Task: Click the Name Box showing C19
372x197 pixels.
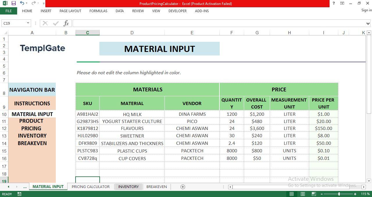Action: 14,23
